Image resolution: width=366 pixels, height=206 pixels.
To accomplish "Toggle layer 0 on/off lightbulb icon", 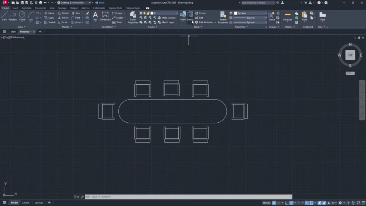I will click(x=141, y=13).
